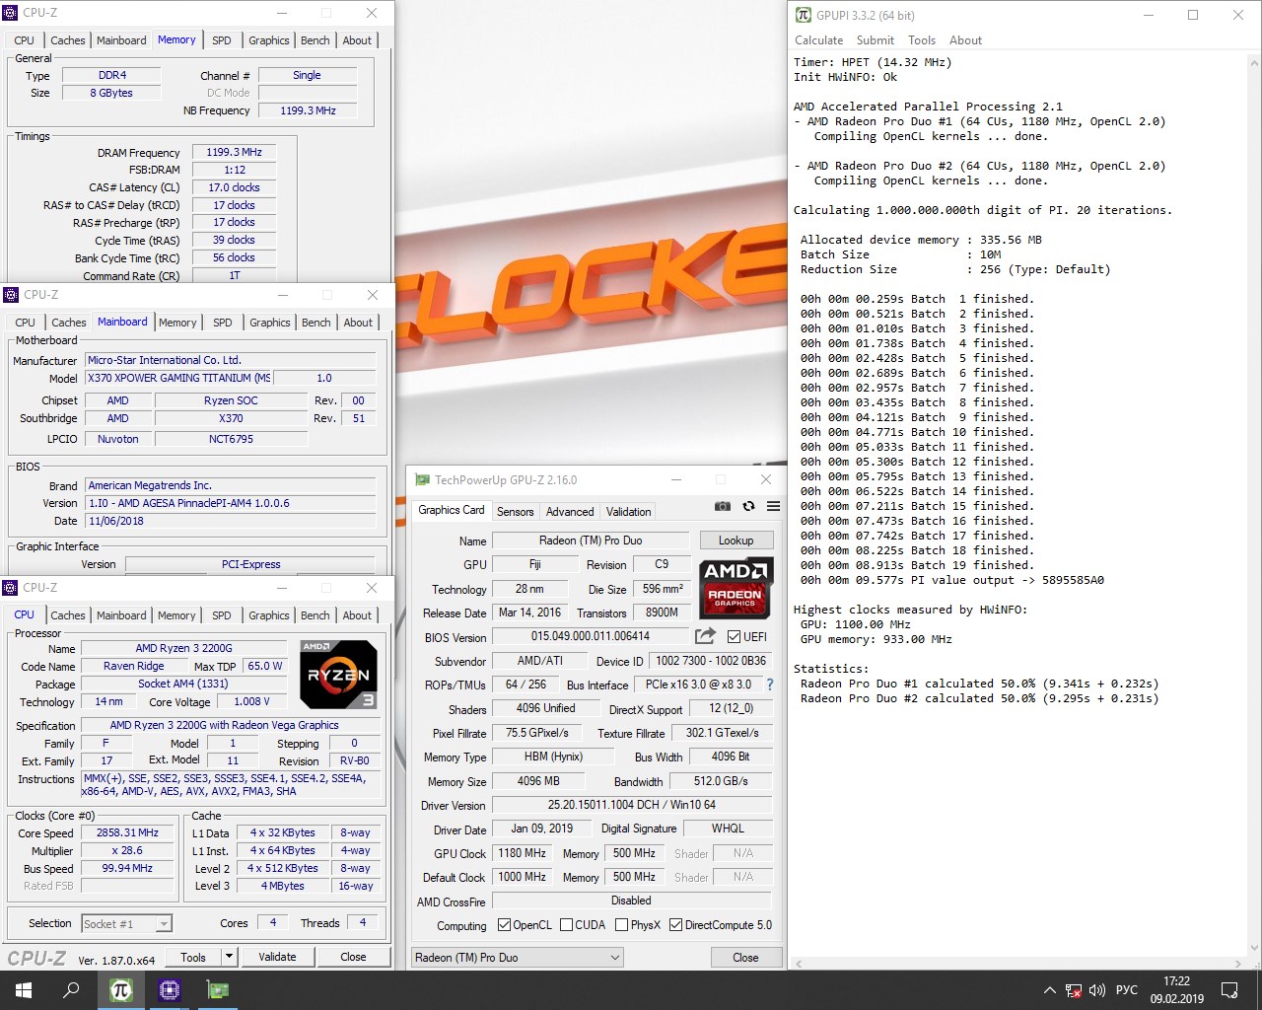Show hidden tray icons chevron

(x=1049, y=990)
